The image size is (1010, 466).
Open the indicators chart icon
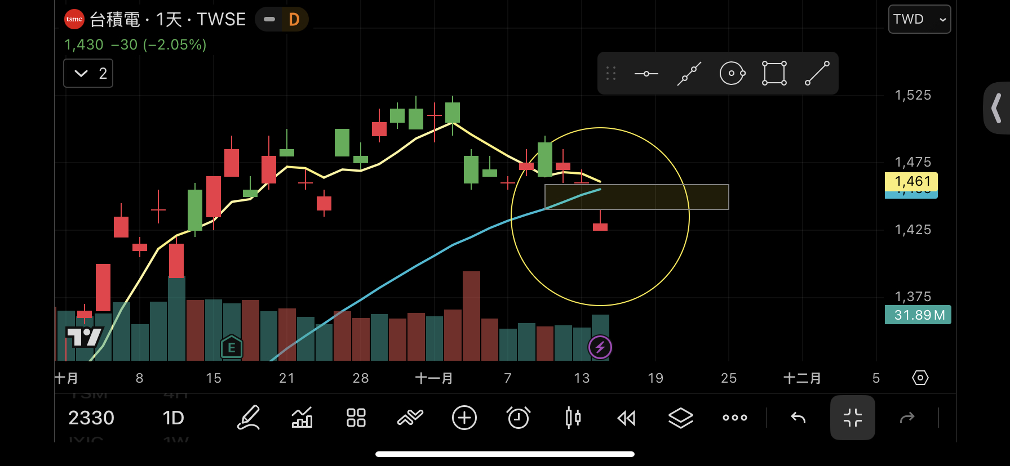(x=302, y=418)
